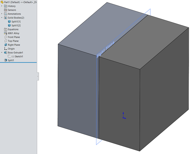This screenshot has height=154, width=190.
Task: Click the 6061 Alloy material icon
Action: coord(6,33)
